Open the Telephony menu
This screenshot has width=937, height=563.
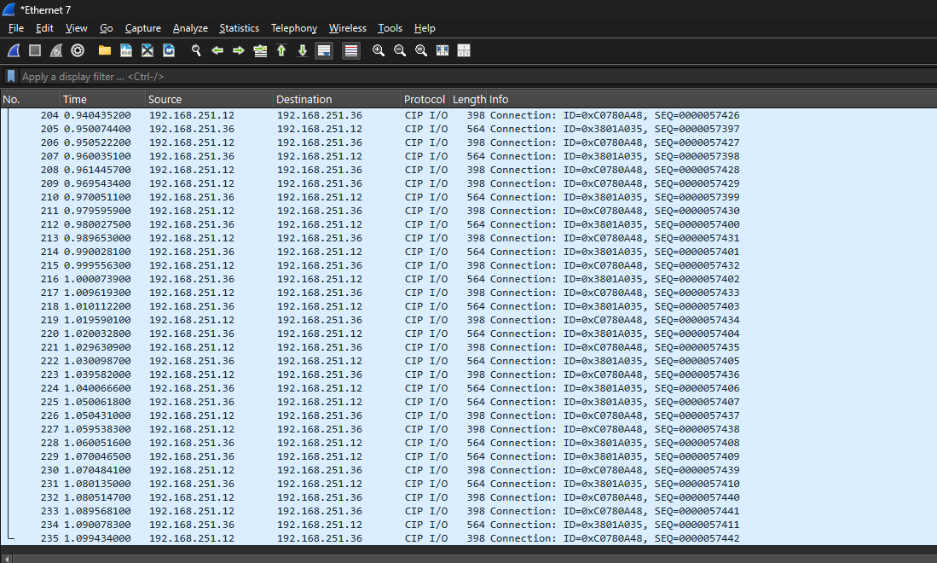293,28
